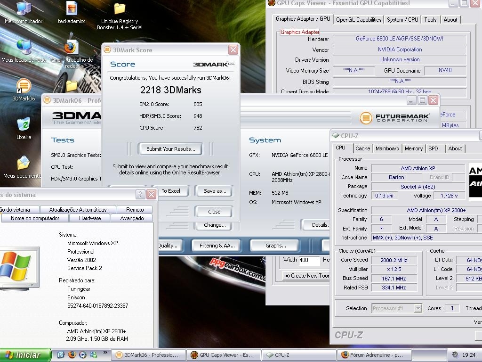
Task: Switch to Fórum Adrenaline taskbar button
Action: click(x=374, y=355)
